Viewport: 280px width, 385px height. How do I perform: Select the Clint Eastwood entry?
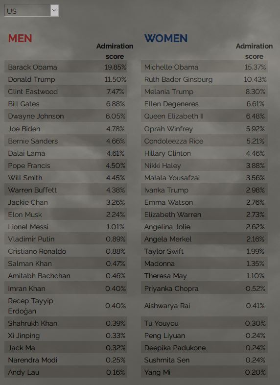click(x=66, y=91)
